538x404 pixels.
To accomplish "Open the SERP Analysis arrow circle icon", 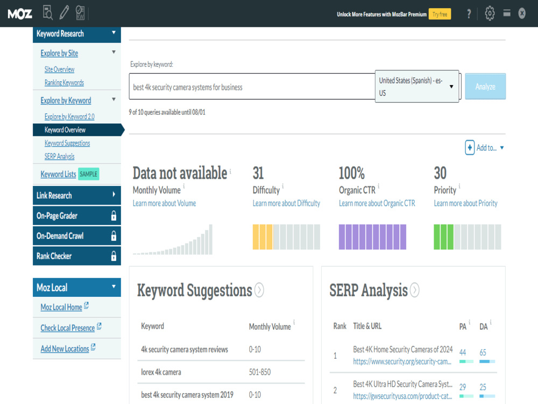I will tap(415, 290).
